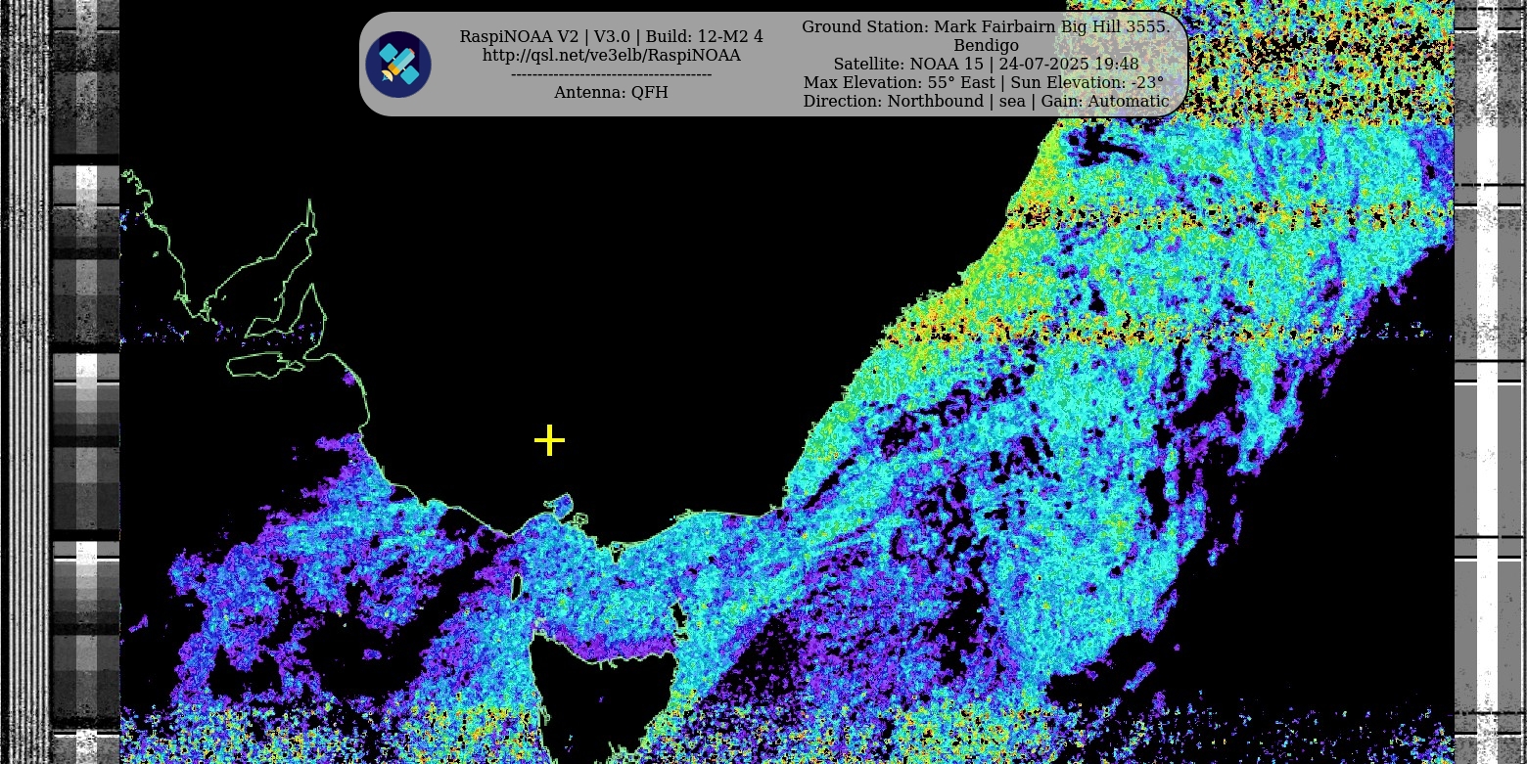Viewport: 1527px width, 764px height.
Task: Click the Max Elevation 55° East text
Action: (984, 82)
